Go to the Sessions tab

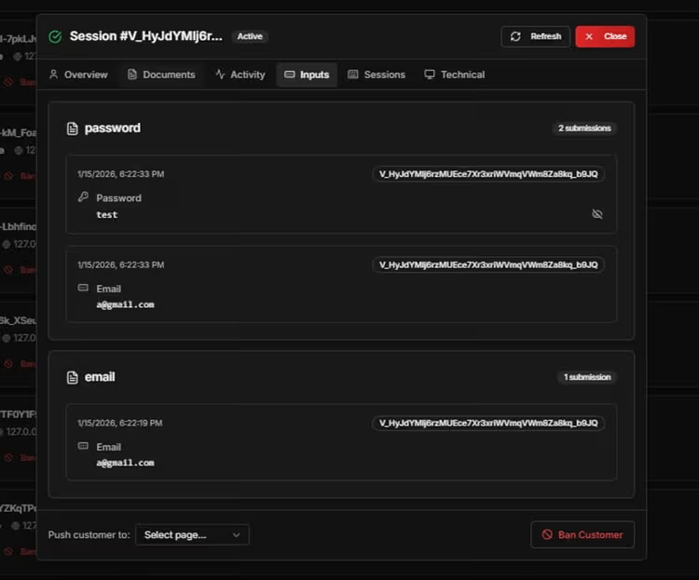click(x=377, y=74)
